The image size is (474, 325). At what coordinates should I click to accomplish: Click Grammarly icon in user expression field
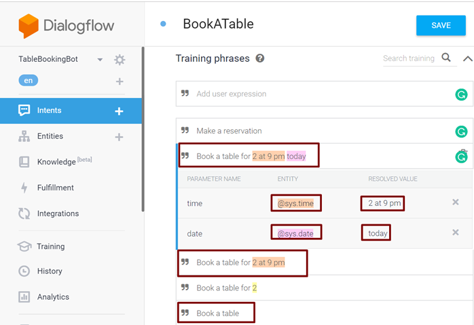point(461,95)
